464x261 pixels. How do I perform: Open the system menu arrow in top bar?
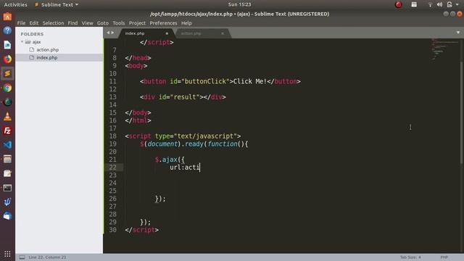(457, 4)
